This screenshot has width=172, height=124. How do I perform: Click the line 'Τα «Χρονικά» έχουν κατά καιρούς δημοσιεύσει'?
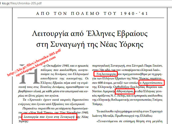pos(56,100)
